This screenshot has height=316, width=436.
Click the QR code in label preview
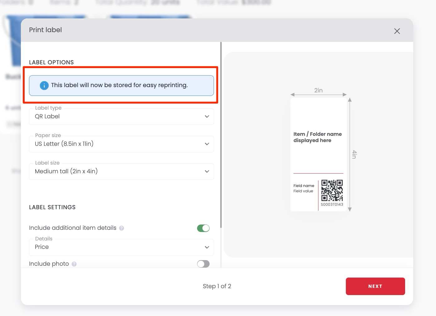coord(332,190)
